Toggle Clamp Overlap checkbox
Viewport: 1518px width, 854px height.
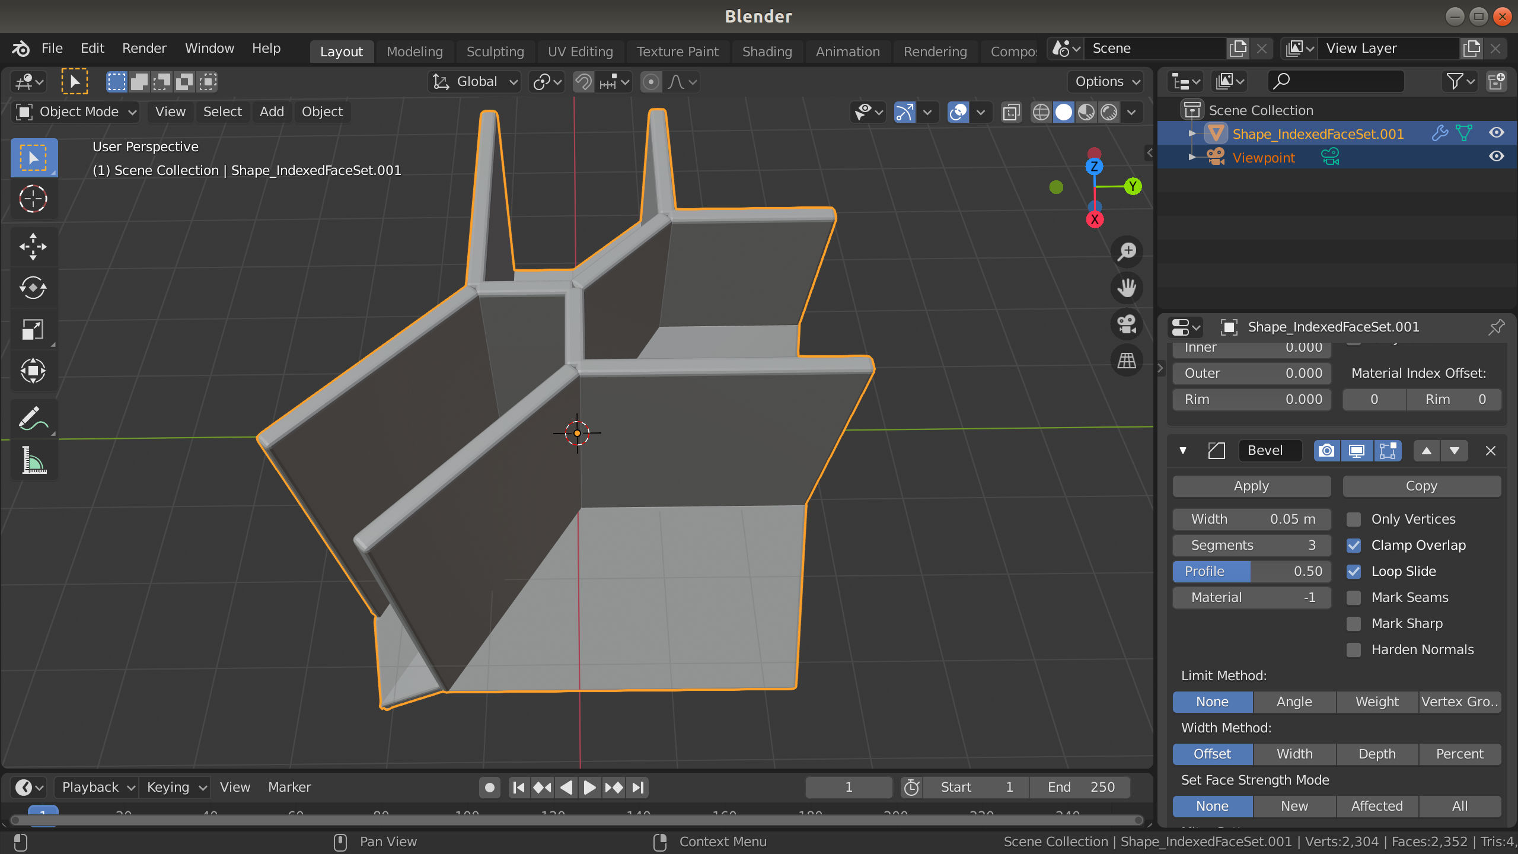click(1352, 544)
